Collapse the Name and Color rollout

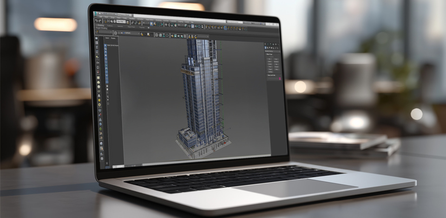point(272,75)
